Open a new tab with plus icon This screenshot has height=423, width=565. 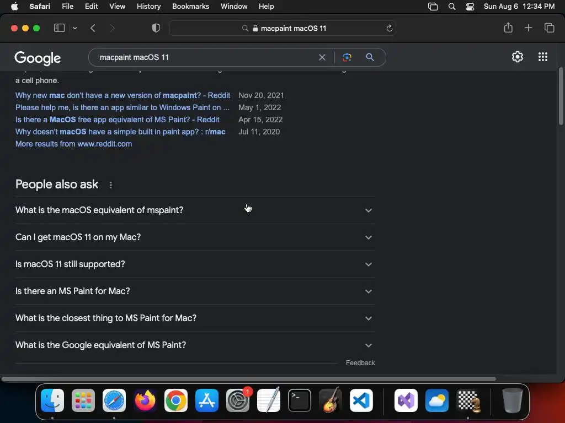pyautogui.click(x=528, y=28)
